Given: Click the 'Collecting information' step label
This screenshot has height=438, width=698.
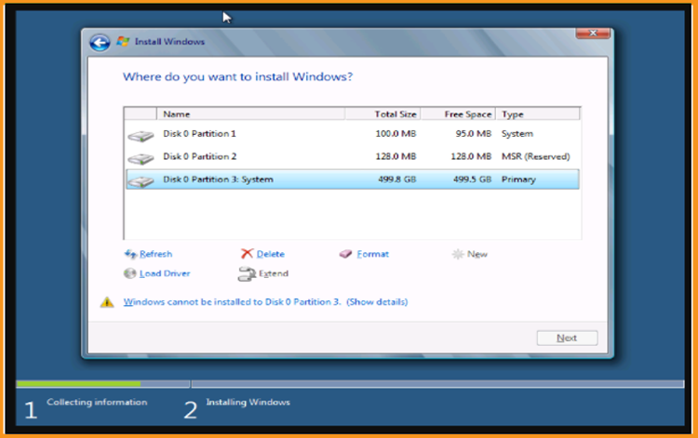Looking at the screenshot, I should tap(97, 402).
